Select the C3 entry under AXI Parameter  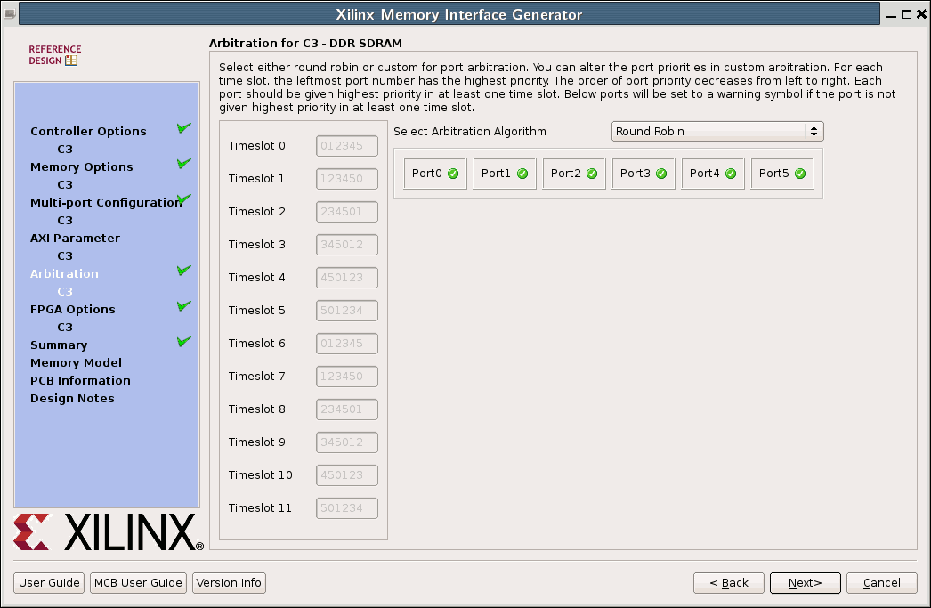click(x=65, y=255)
